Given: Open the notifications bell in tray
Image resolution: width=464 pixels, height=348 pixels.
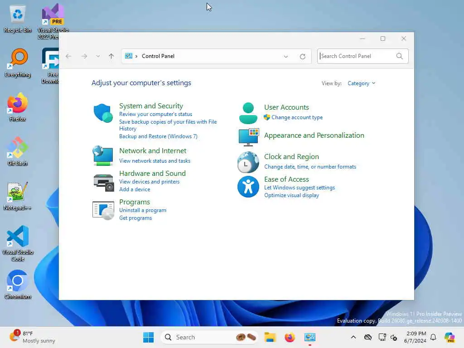Looking at the screenshot, I should pyautogui.click(x=433, y=337).
